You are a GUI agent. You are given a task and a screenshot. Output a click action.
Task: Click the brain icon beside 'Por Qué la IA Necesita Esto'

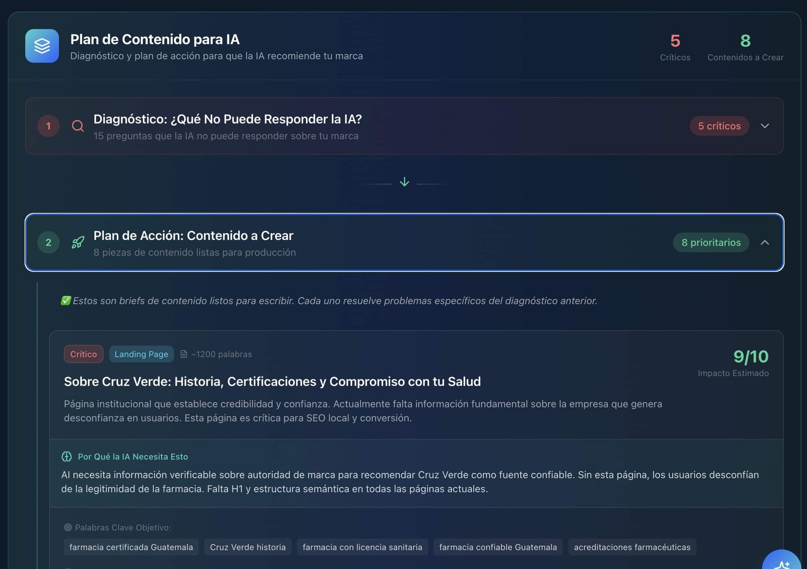(68, 456)
